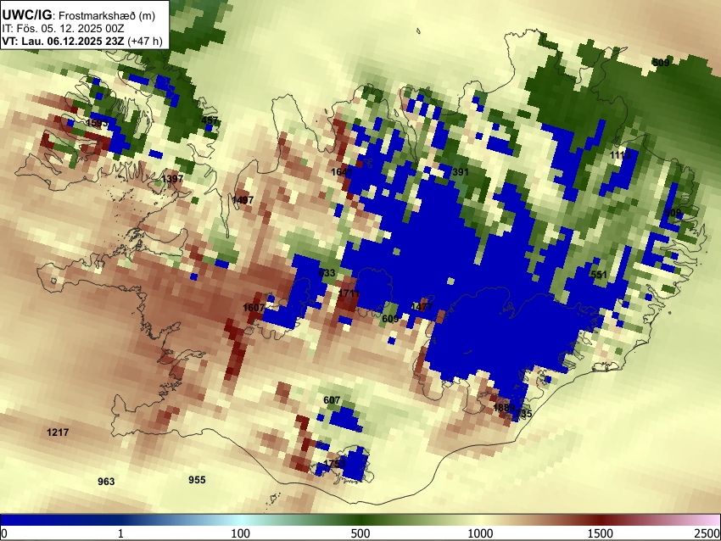Click the 607 value label
The width and height of the screenshot is (721, 541).
pos(332,400)
